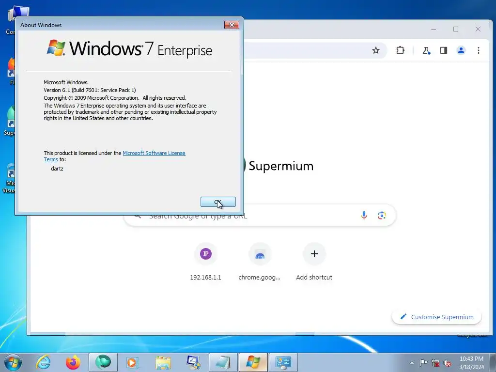Image resolution: width=496 pixels, height=372 pixels.
Task: Toggle the Supermium side panel icon
Action: tap(444, 50)
